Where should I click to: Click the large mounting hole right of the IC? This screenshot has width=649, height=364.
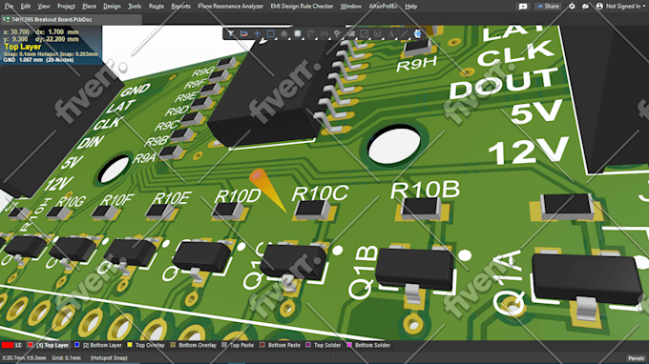393,145
